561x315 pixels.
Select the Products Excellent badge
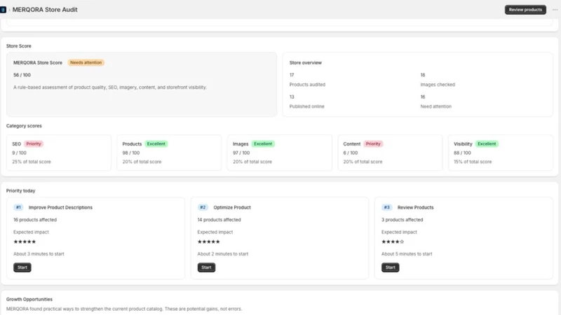156,144
